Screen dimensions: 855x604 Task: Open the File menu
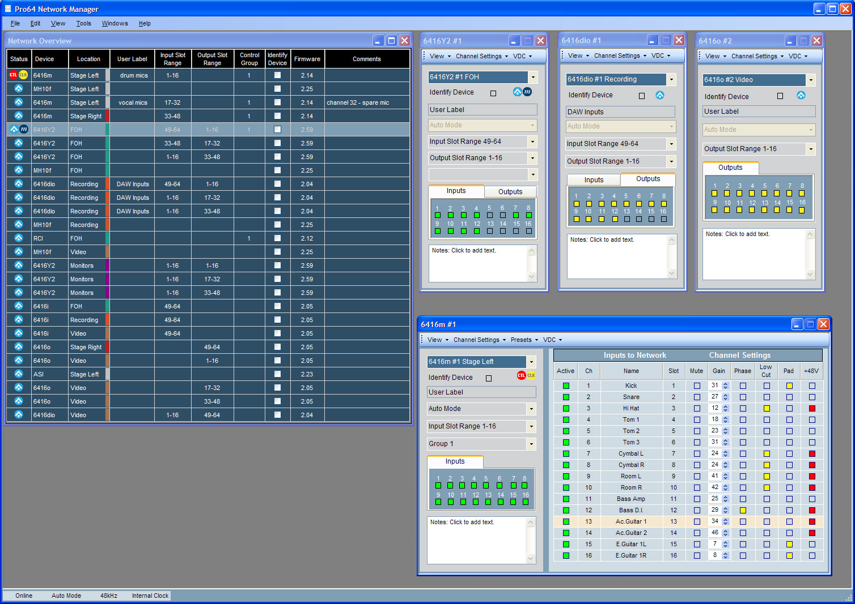tap(15, 23)
